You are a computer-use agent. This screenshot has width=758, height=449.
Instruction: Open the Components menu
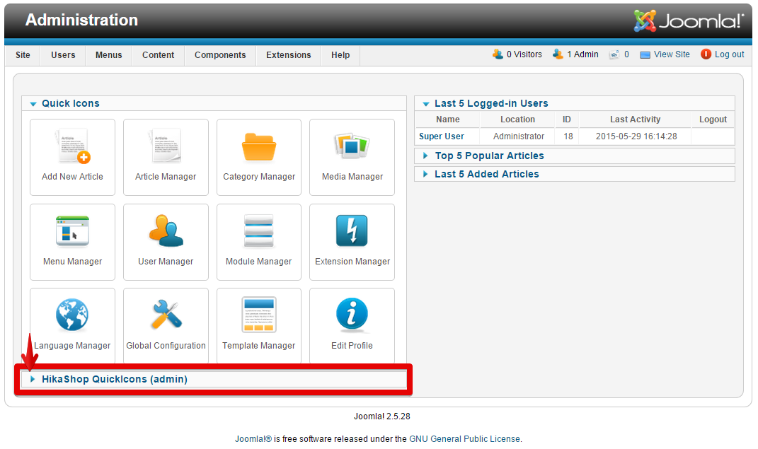coord(220,55)
